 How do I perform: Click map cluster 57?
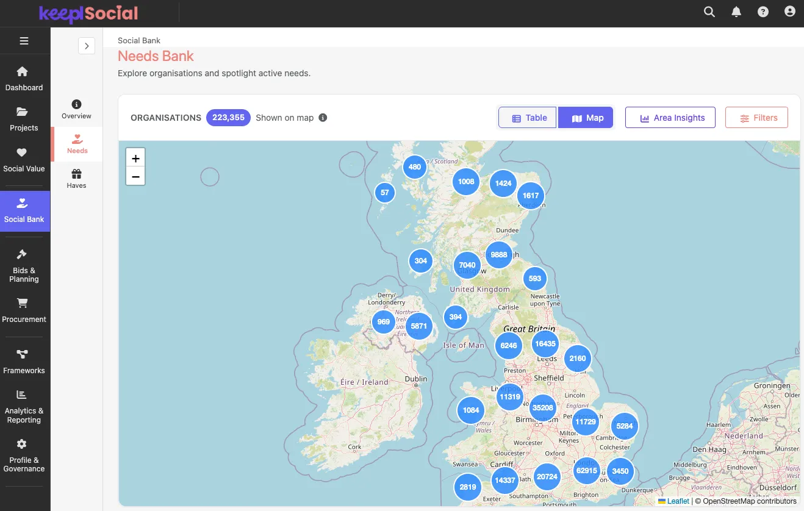385,193
